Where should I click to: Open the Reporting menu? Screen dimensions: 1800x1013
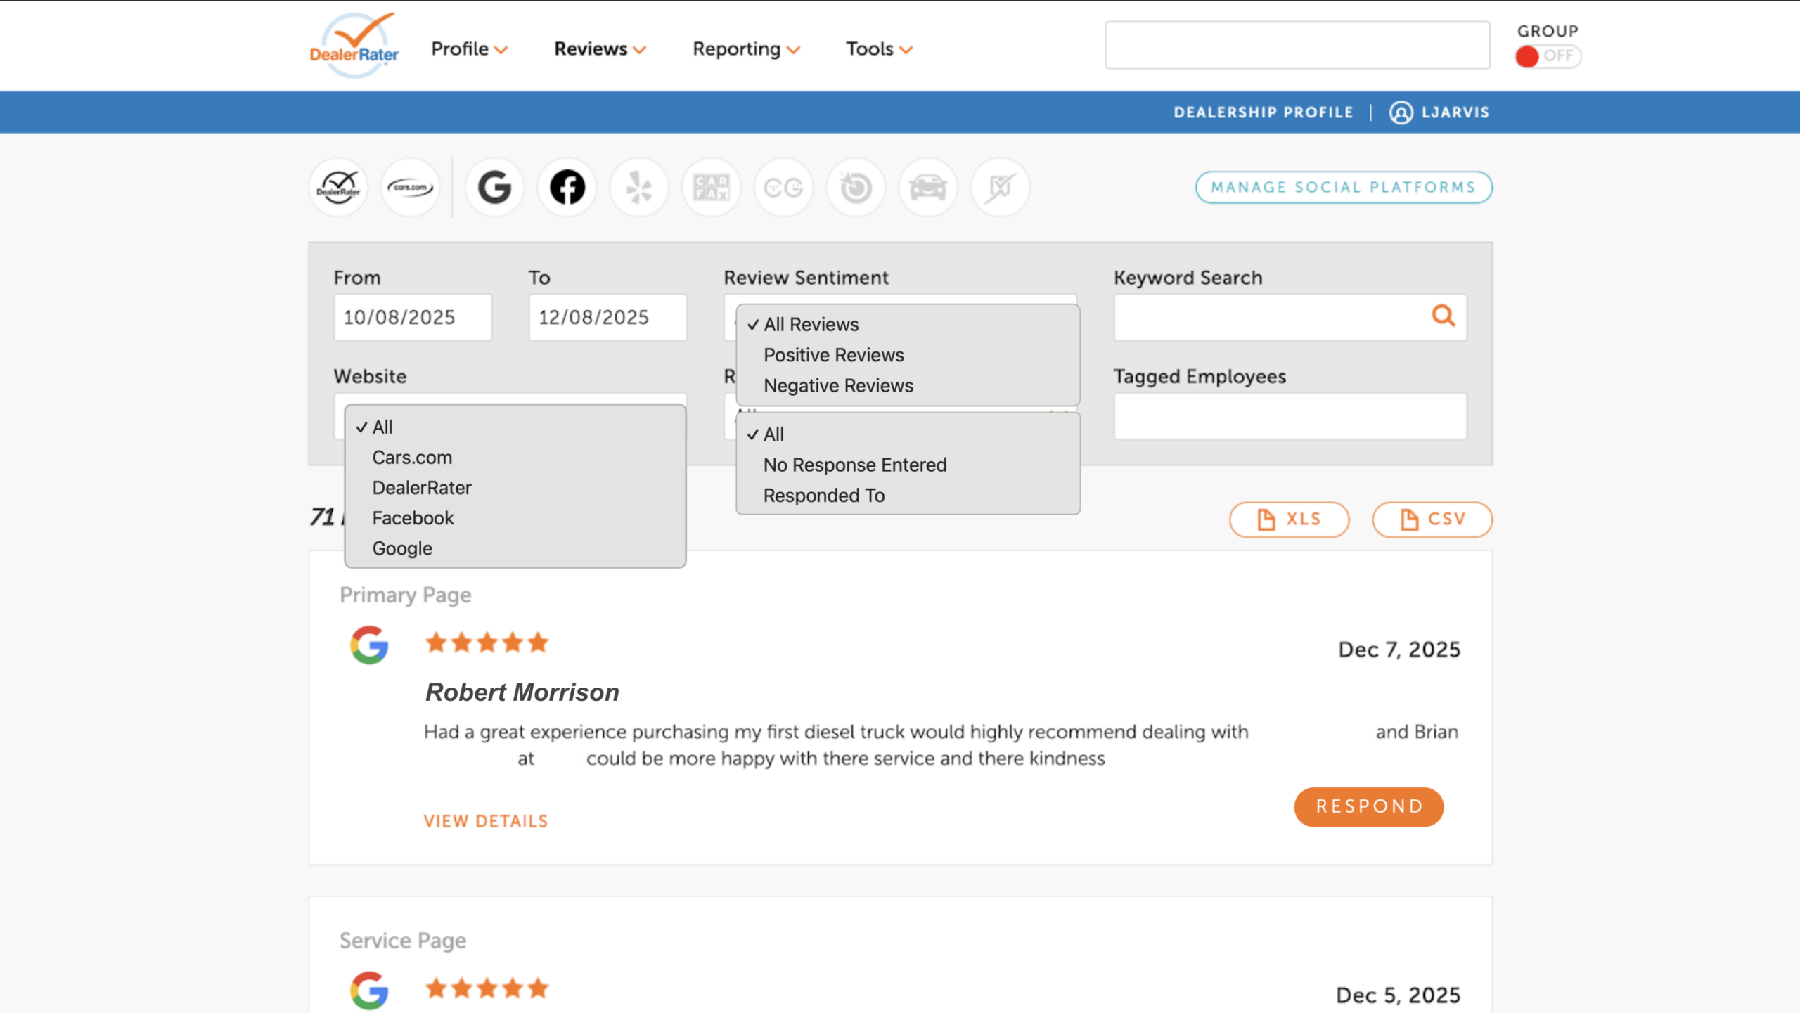pos(746,49)
